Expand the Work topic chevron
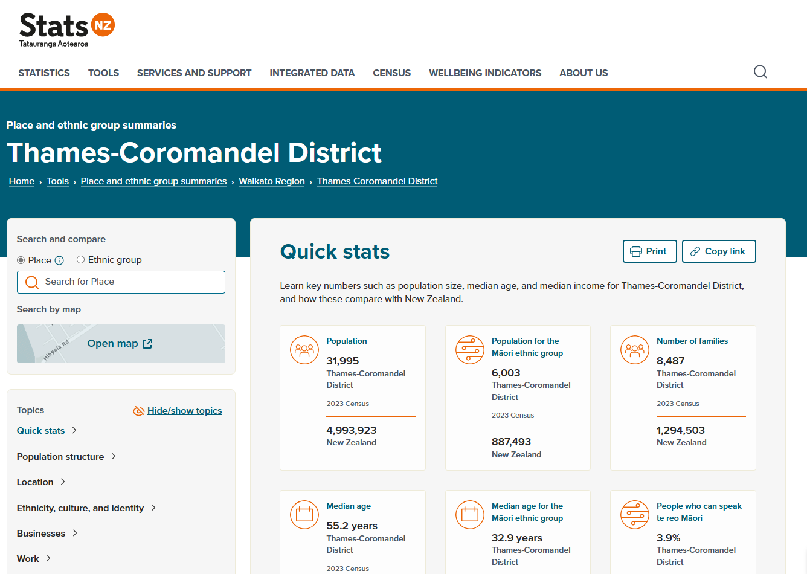This screenshot has width=807, height=574. pyautogui.click(x=48, y=558)
